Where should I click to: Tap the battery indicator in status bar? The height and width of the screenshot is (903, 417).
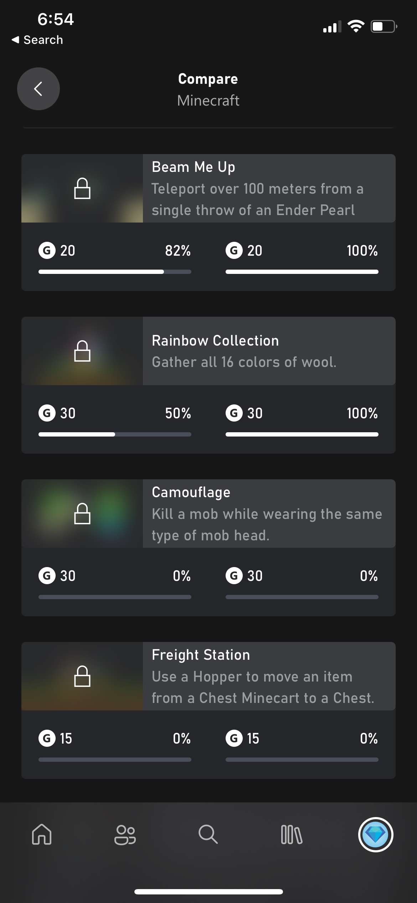(x=383, y=27)
